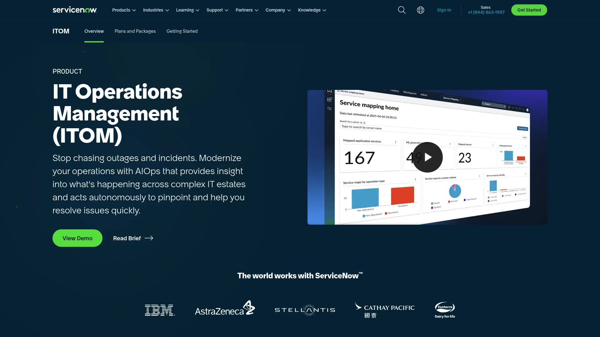This screenshot has height=337, width=600.
Task: Click the IBM logo
Action: click(x=160, y=310)
